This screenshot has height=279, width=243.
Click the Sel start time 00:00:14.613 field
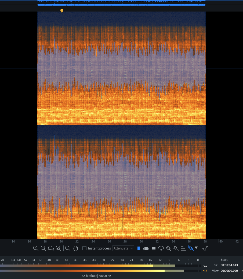tap(229, 265)
